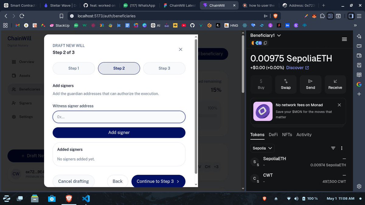Screen dimensions: 365x205
Task: Open Google icon in Brave sidebar
Action: point(359,84)
